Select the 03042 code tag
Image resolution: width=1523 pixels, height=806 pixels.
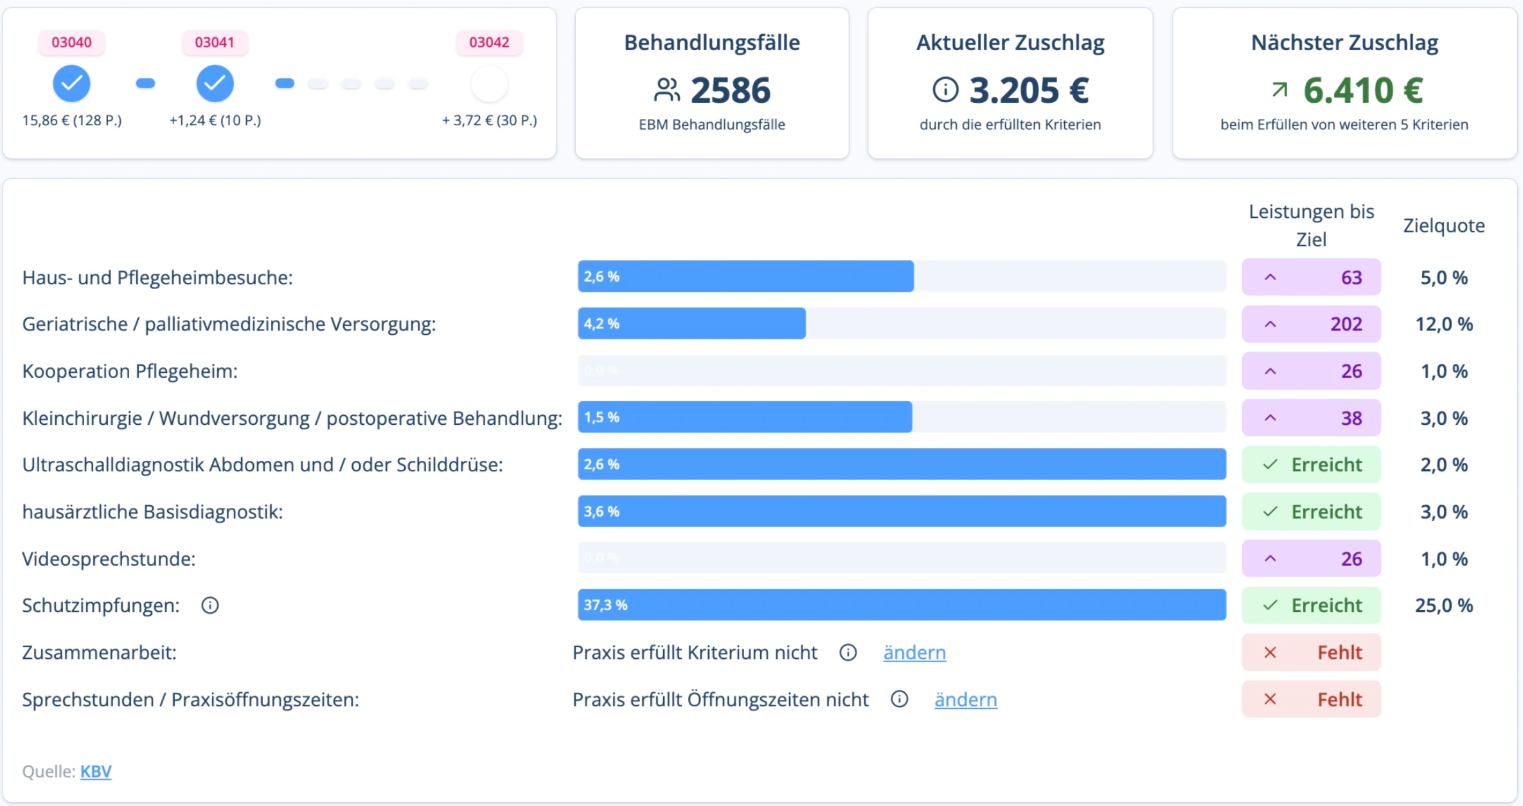pos(489,42)
